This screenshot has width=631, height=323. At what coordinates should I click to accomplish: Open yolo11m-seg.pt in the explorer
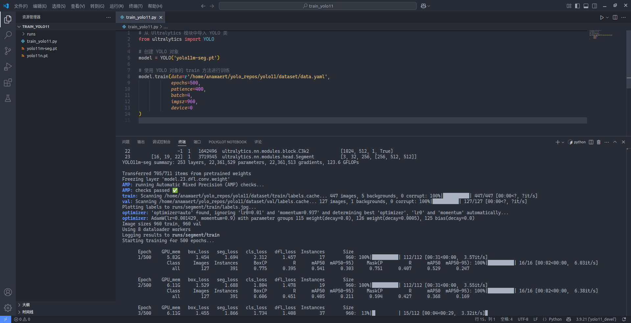coord(42,49)
